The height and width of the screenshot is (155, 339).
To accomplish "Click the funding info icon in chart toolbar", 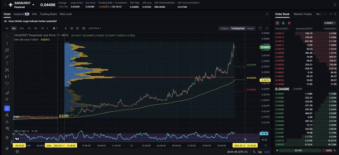I will (72, 28).
